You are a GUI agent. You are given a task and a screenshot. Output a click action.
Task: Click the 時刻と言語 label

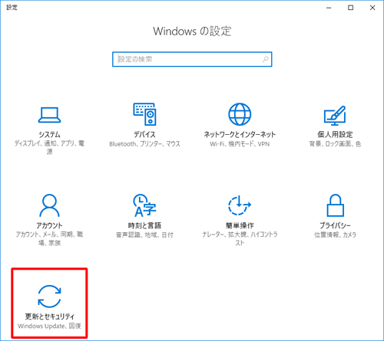coord(144,225)
